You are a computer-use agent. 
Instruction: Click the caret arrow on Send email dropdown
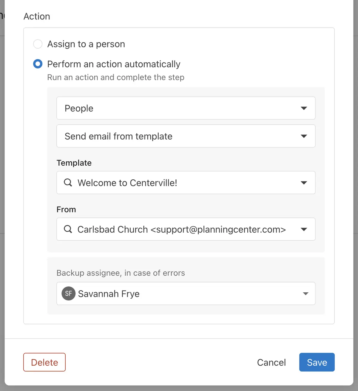tap(304, 136)
